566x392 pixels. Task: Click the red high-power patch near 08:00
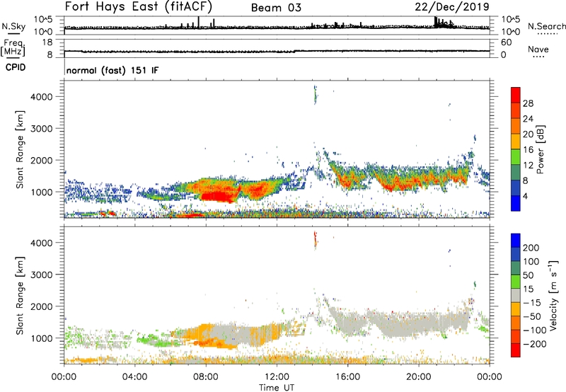pyautogui.click(x=218, y=197)
